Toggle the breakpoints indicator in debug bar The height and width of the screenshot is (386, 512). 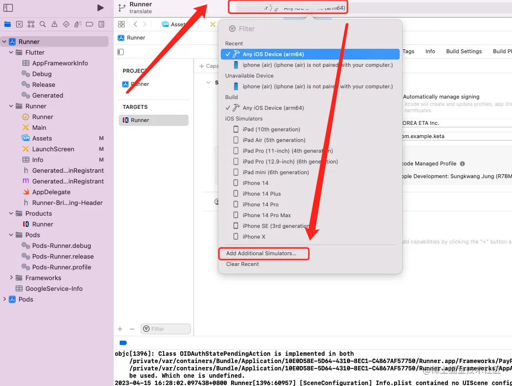123,343
